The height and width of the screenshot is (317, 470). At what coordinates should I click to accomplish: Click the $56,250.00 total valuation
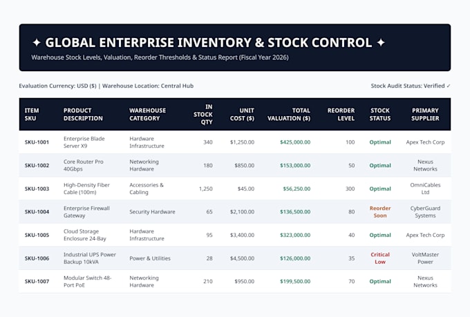[x=297, y=189]
